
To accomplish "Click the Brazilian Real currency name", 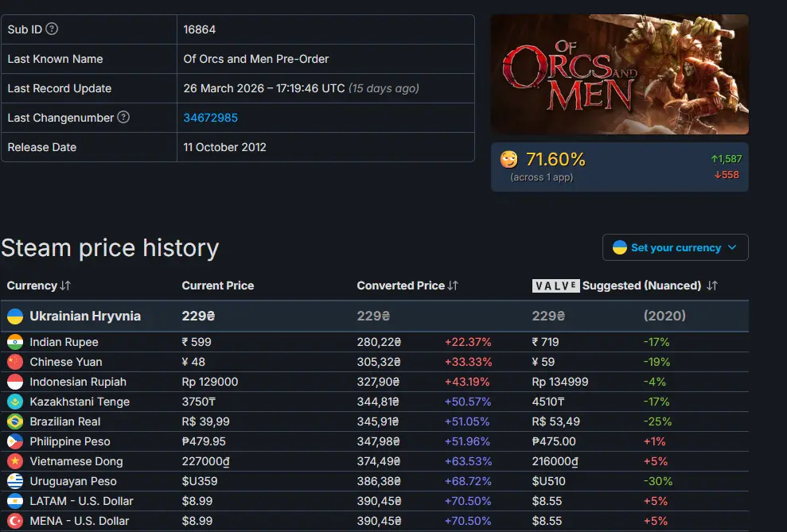I will (64, 421).
